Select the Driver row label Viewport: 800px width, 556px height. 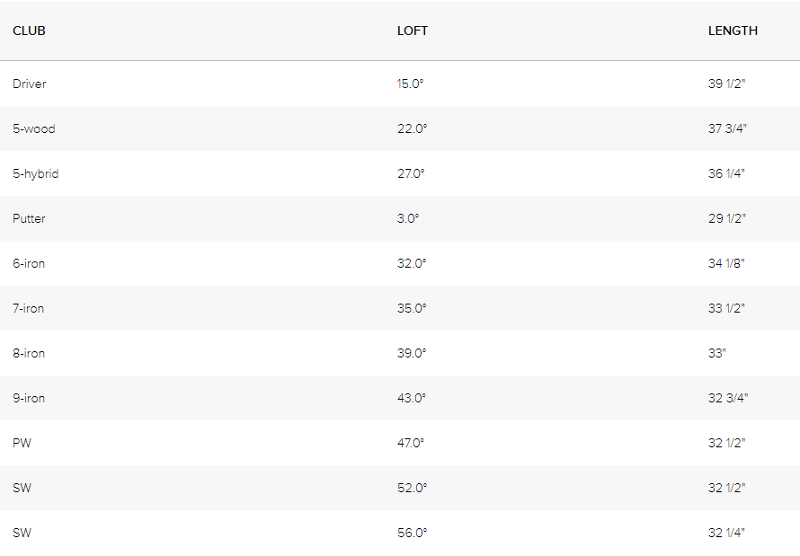point(30,84)
